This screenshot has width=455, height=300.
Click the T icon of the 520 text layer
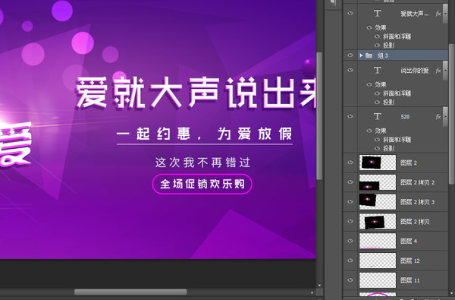[x=377, y=116]
